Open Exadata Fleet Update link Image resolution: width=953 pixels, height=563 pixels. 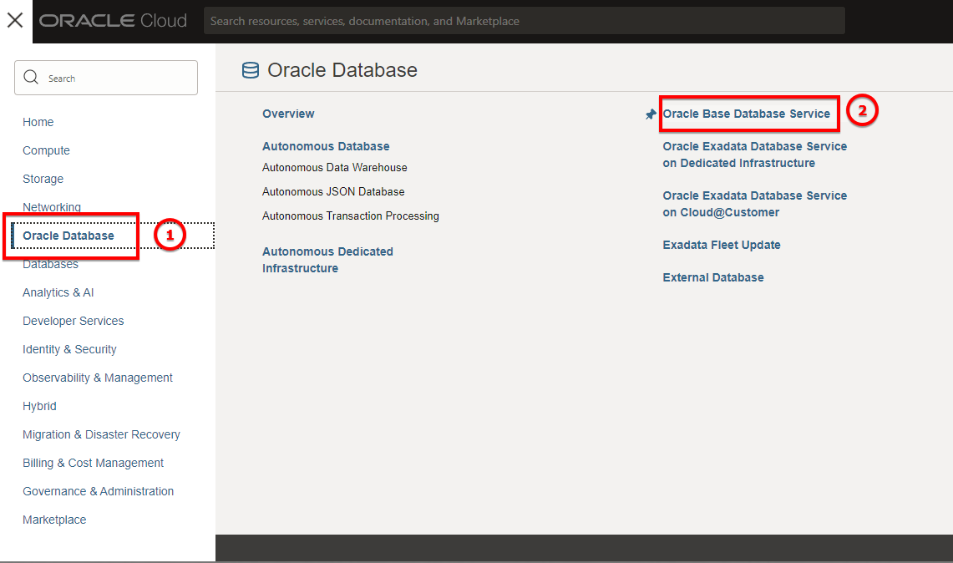pos(722,245)
